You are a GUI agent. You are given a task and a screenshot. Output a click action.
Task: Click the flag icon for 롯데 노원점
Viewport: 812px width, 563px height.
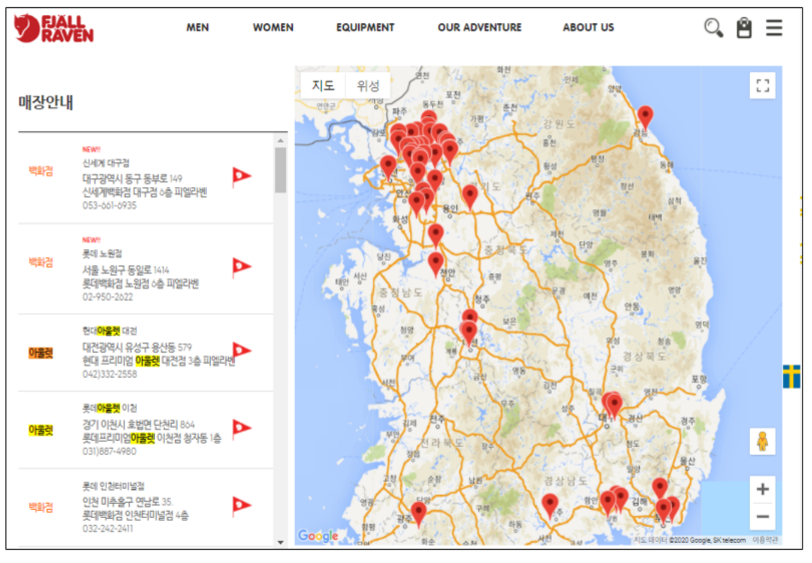[x=241, y=267]
